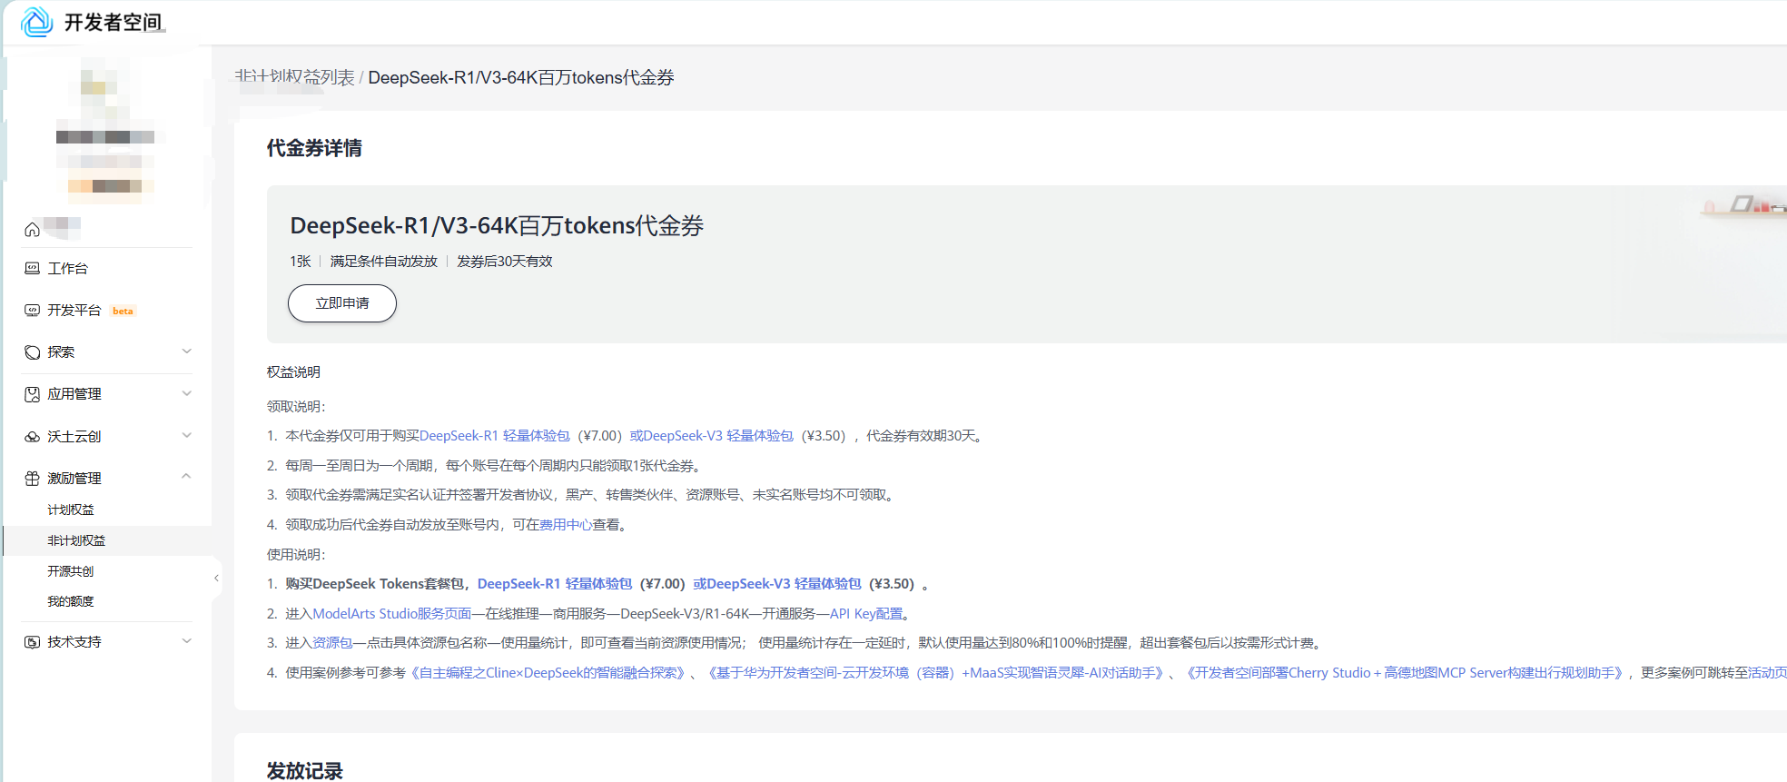Open 自主编程之Cline×DeepSeek的智能融合探索 article link

(548, 673)
